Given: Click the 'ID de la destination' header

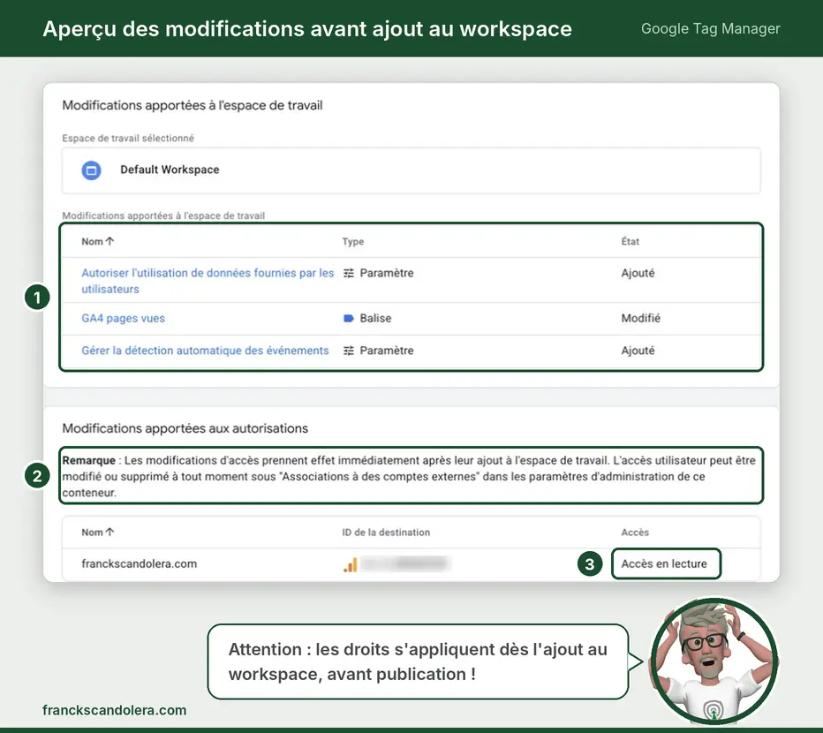Looking at the screenshot, I should point(386,533).
